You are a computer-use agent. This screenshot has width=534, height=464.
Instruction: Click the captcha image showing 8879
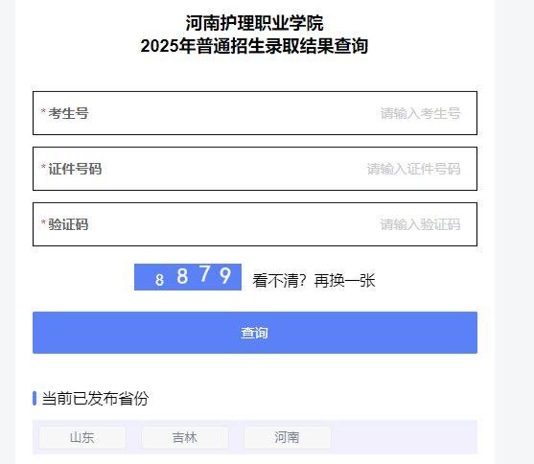click(188, 277)
